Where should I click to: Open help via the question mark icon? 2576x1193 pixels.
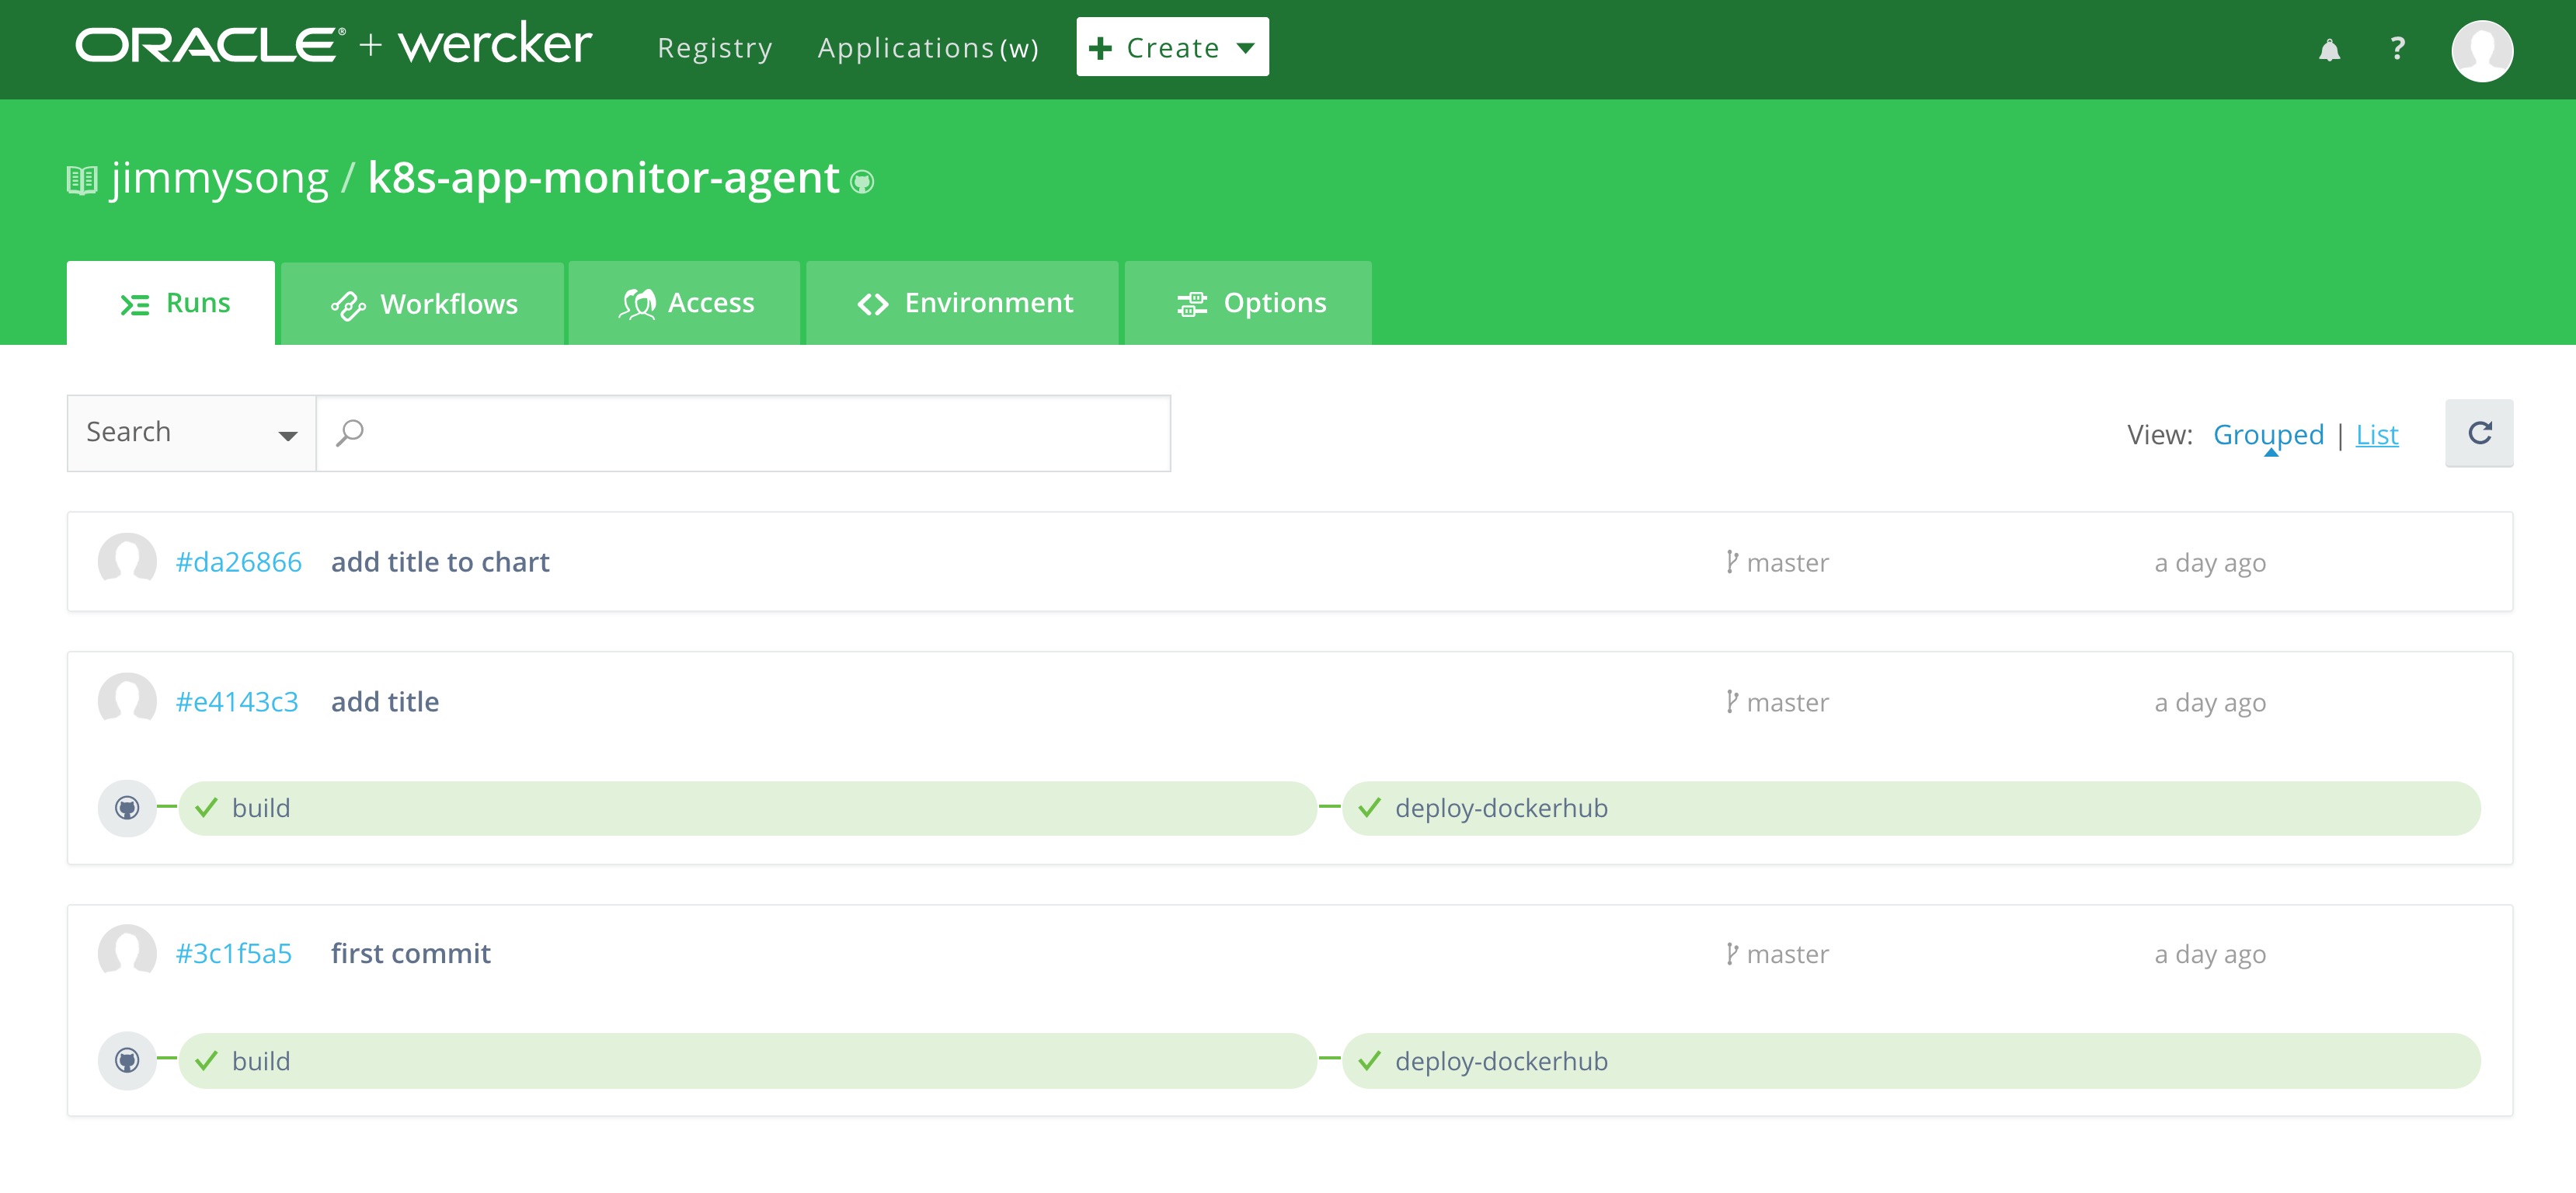pos(2397,48)
